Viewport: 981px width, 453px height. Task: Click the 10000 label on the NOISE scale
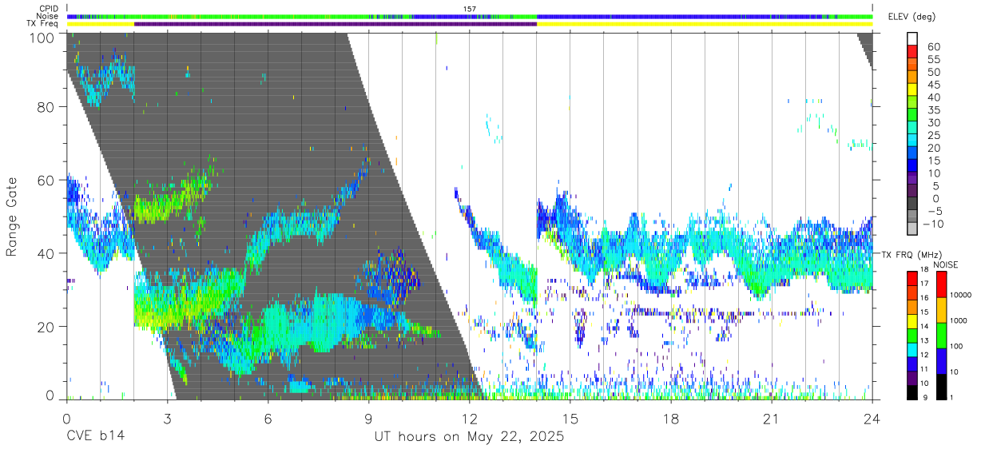point(963,296)
